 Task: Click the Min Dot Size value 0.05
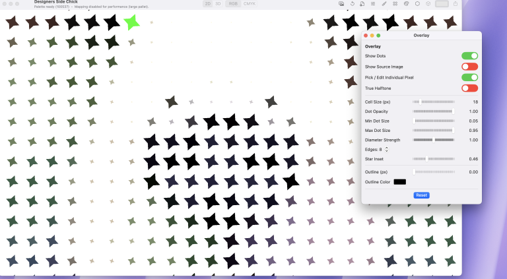[473, 121]
